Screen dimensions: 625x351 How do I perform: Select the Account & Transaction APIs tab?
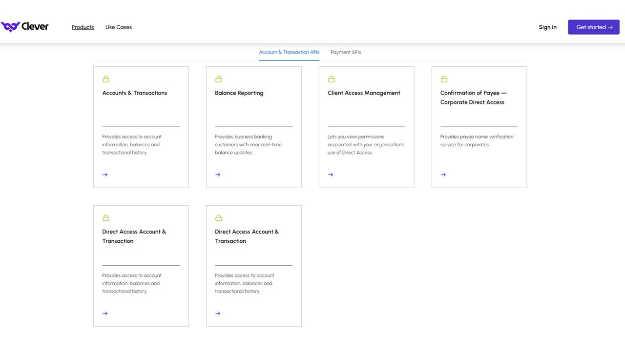[289, 52]
